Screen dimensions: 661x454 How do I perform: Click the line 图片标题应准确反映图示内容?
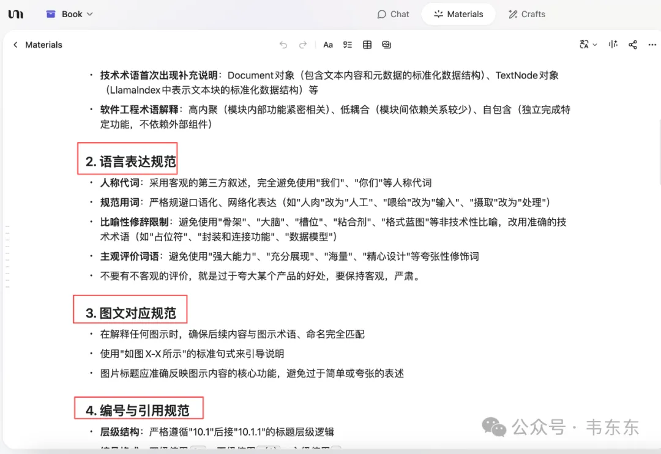point(252,373)
